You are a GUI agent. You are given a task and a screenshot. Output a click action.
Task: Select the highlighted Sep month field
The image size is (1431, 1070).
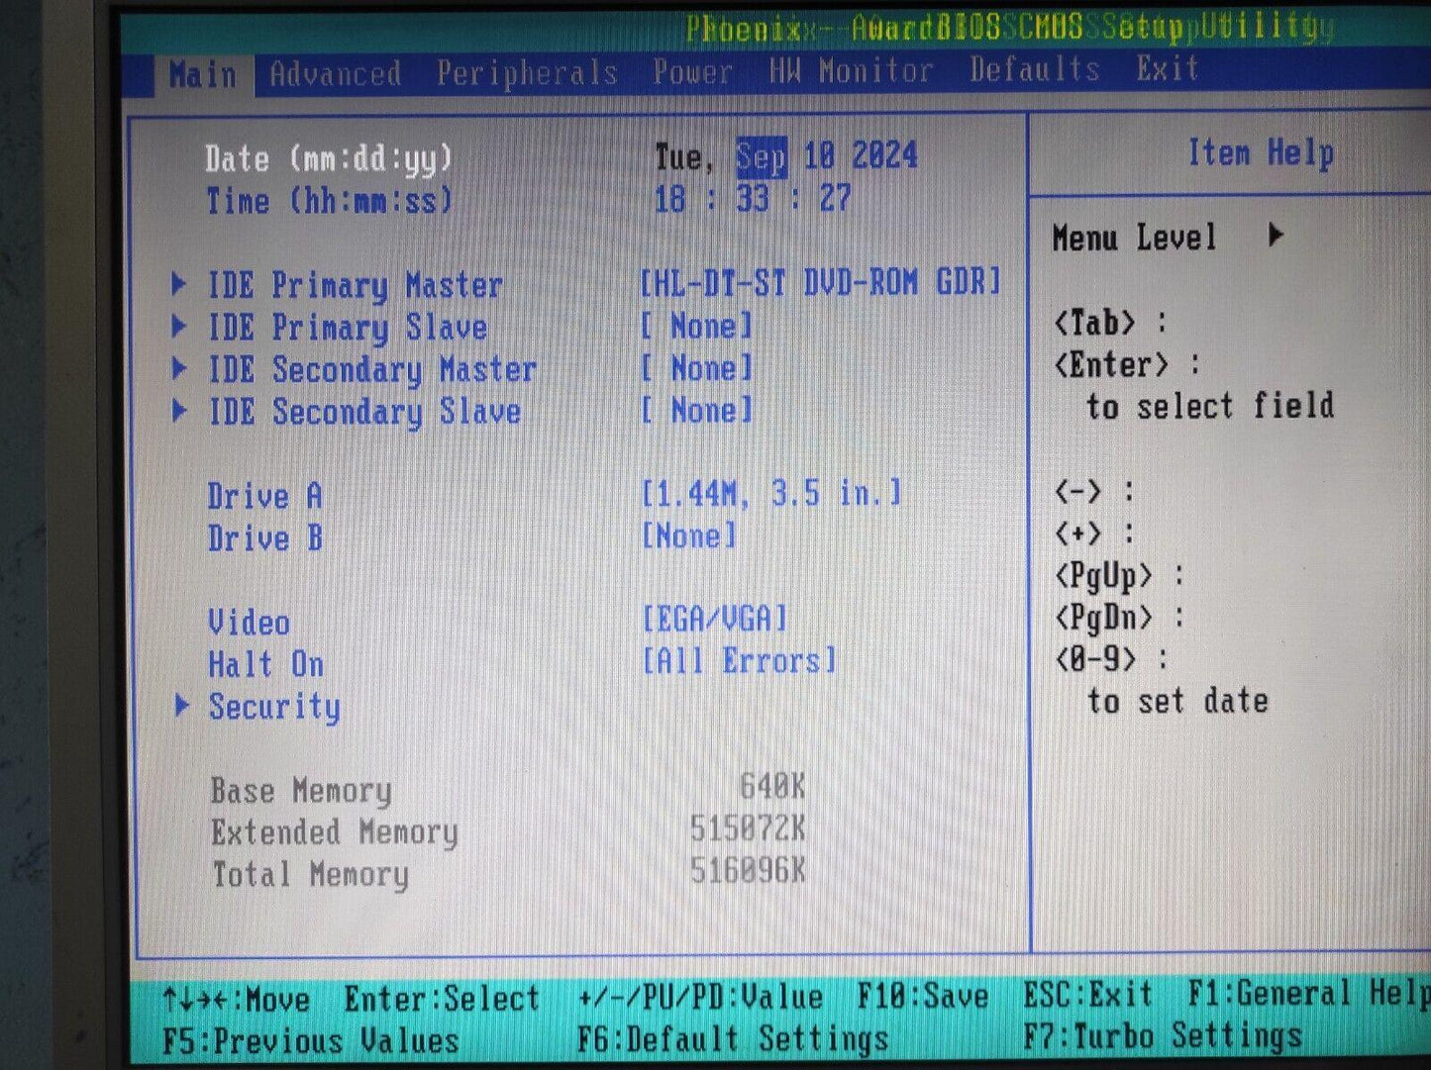[x=761, y=157]
